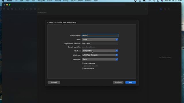Click the screen recording menu bar icon
Image resolution: width=184 pixels, height=103 pixels.
point(135,1)
